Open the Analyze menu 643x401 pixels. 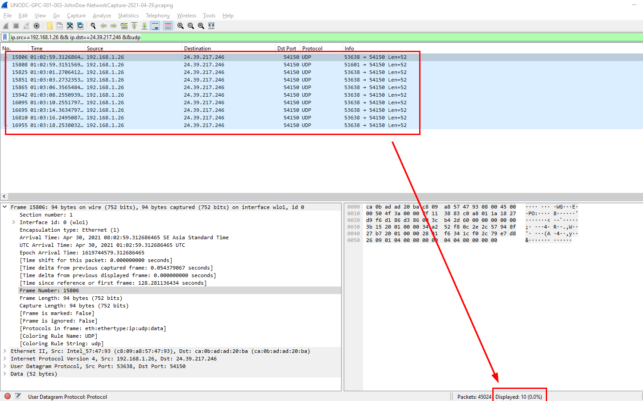click(102, 16)
